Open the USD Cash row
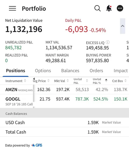This screenshot has height=155, width=129. click(64, 123)
